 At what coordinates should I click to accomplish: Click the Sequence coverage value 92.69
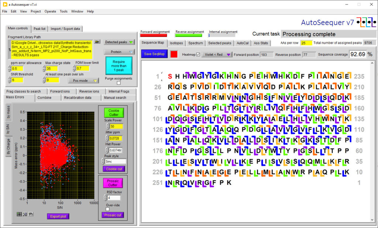(358, 55)
